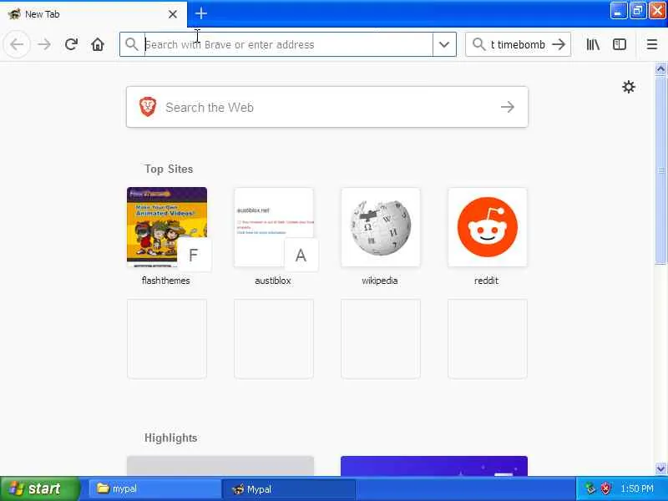Submit search with the toolbar arrow button

point(558,44)
